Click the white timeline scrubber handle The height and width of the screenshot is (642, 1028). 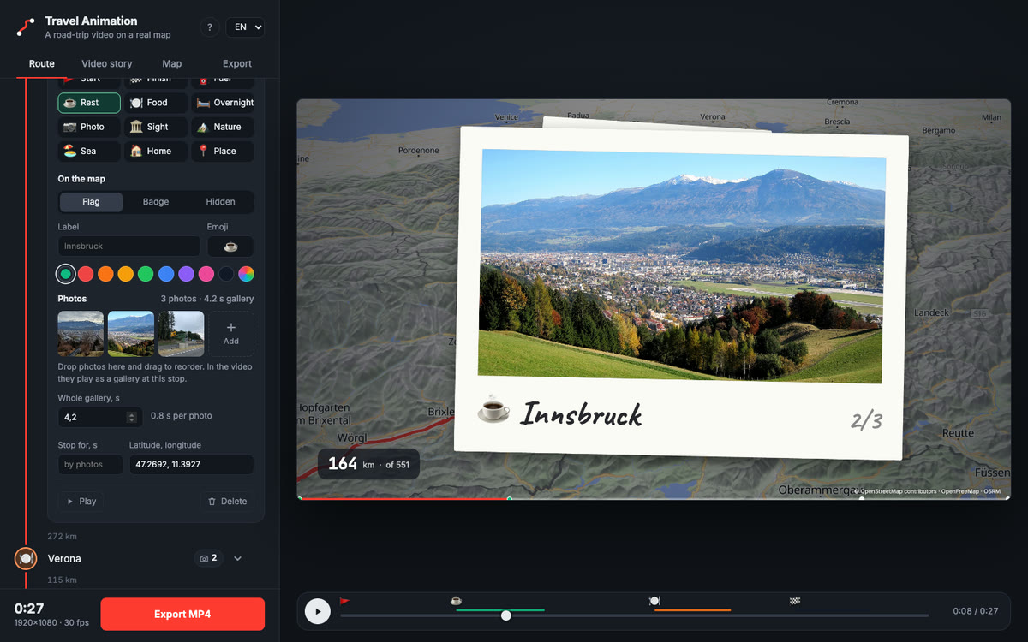click(506, 615)
